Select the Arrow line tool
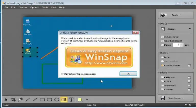This screenshot has height=108, width=196. coord(35,100)
